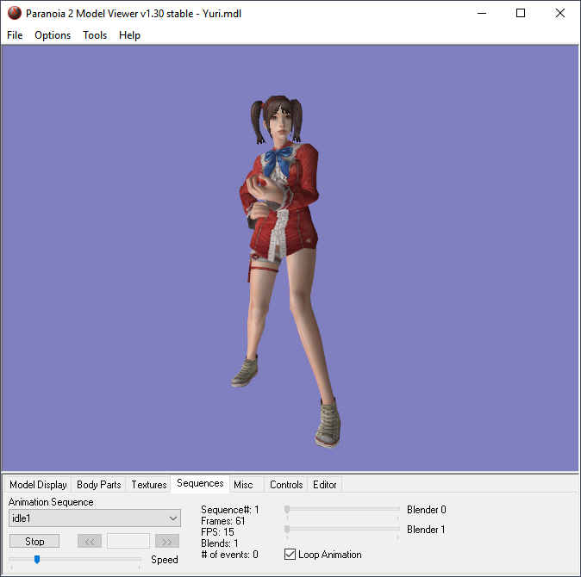
Task: Click the Yuri model in the viewport
Action: point(284,270)
